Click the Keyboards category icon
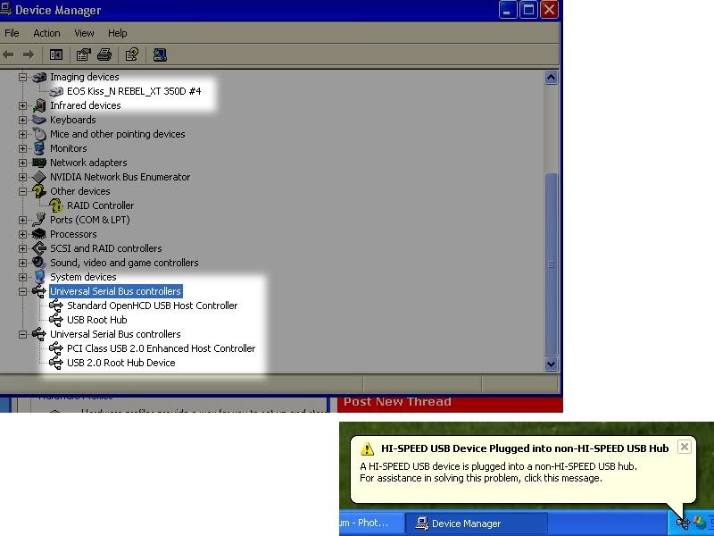The width and height of the screenshot is (714, 536). tap(39, 120)
